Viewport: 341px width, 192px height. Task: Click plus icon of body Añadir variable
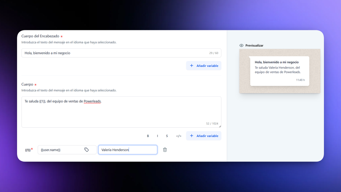tap(191, 136)
